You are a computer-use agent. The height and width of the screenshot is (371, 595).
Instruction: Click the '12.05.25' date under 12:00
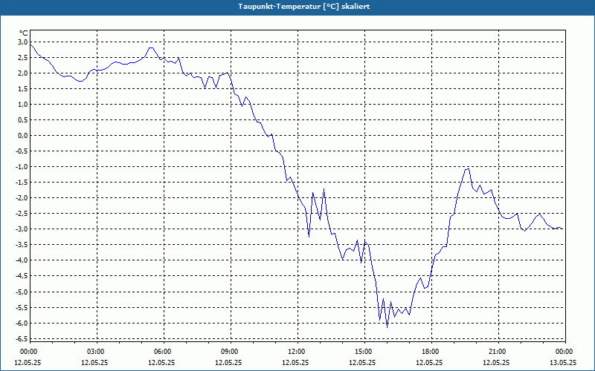coord(295,362)
